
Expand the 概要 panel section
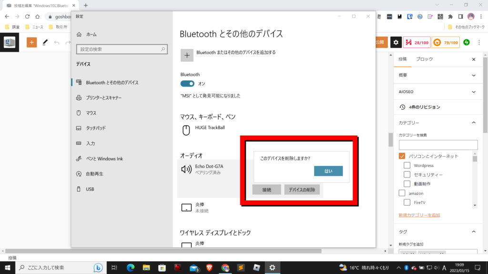(x=473, y=75)
